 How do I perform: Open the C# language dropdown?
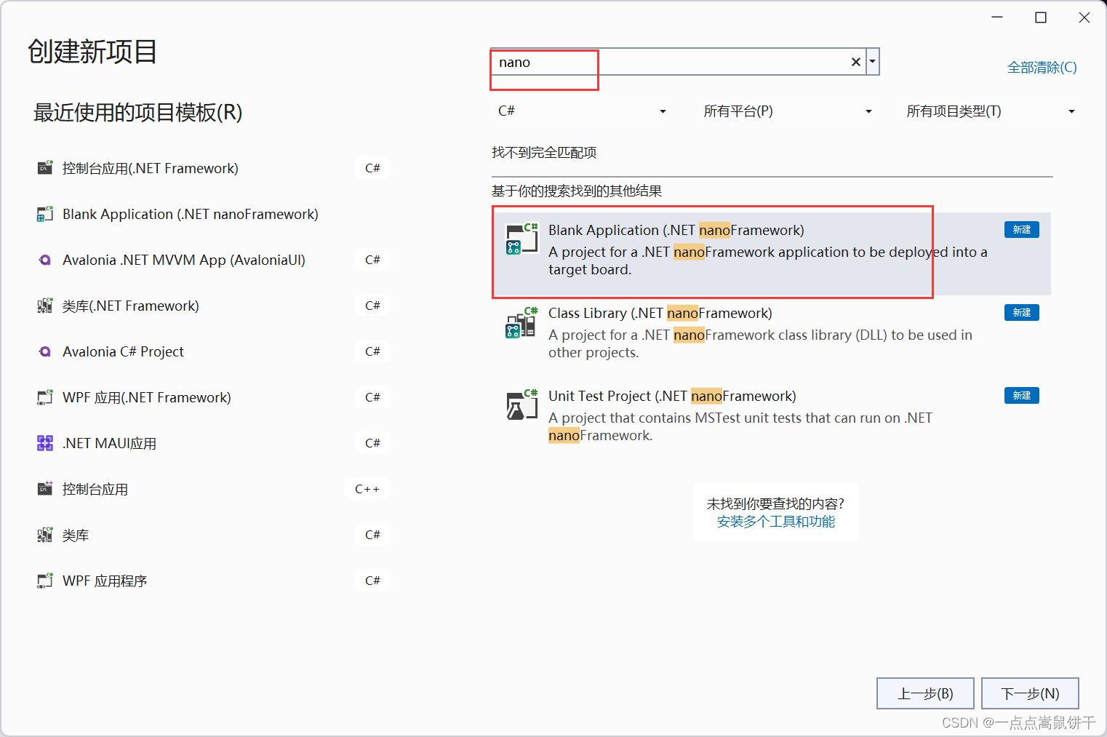click(582, 111)
